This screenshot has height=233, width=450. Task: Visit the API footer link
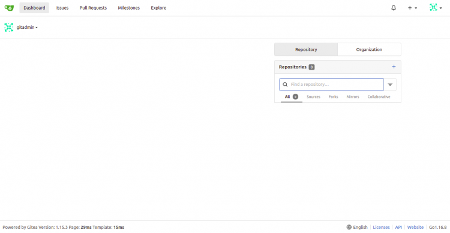tap(398, 227)
